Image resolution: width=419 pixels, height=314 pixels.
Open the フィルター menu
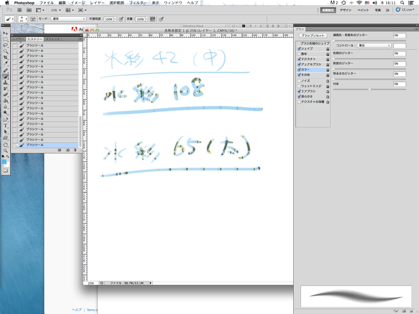(138, 3)
